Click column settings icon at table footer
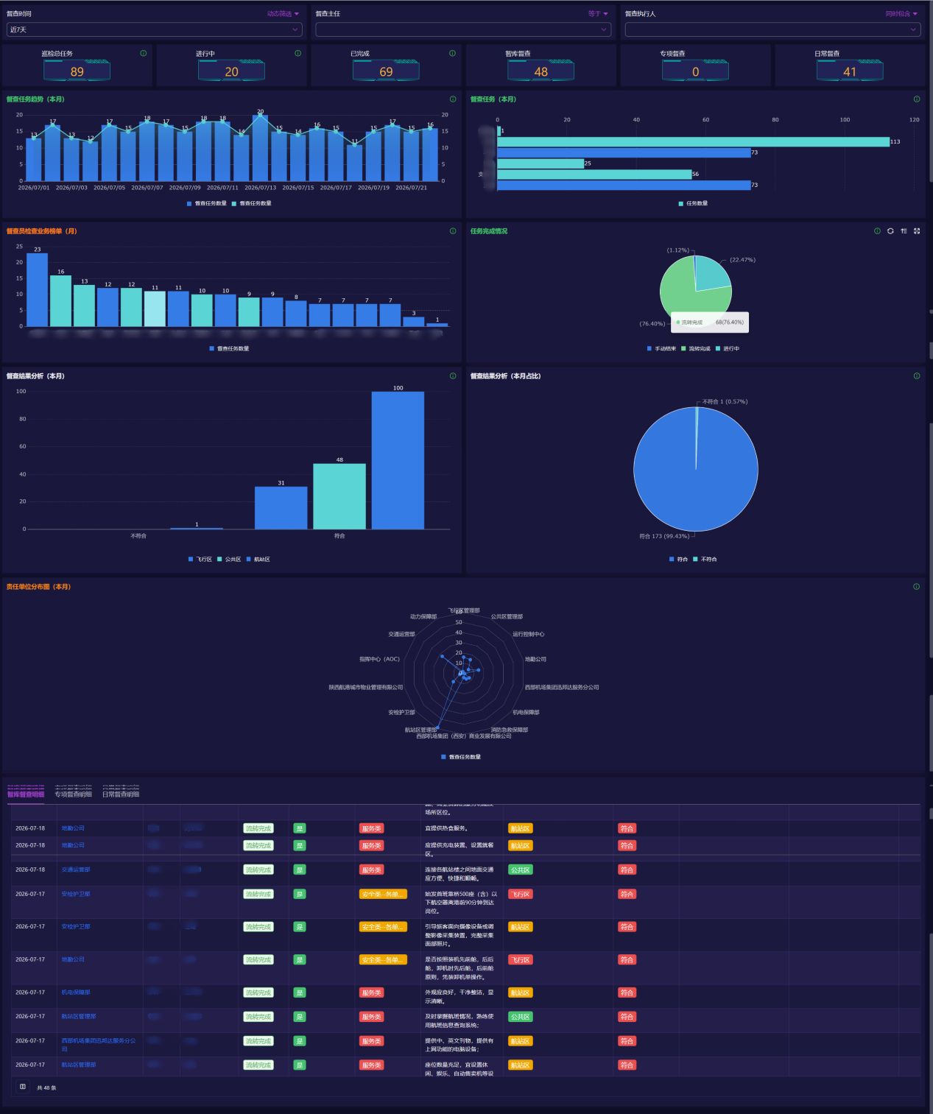The height and width of the screenshot is (1114, 933). pos(23,1087)
